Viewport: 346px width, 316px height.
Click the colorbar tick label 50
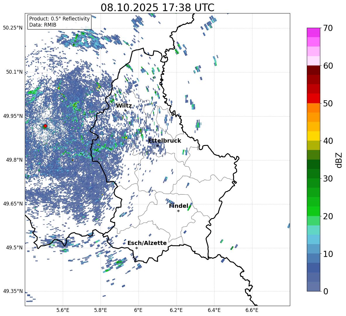pyautogui.click(x=328, y=103)
